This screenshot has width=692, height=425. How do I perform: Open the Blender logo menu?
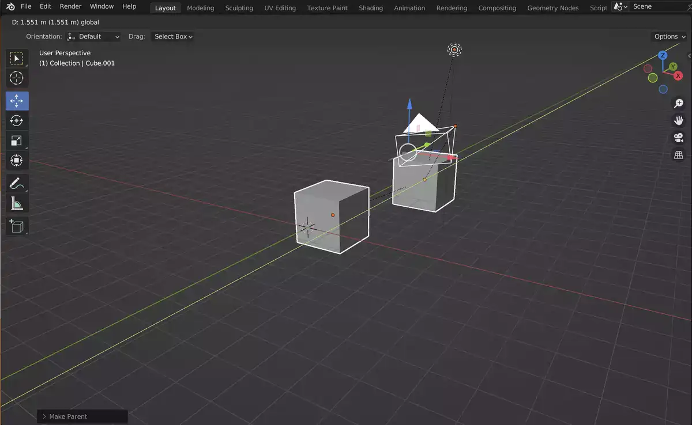pyautogui.click(x=10, y=6)
